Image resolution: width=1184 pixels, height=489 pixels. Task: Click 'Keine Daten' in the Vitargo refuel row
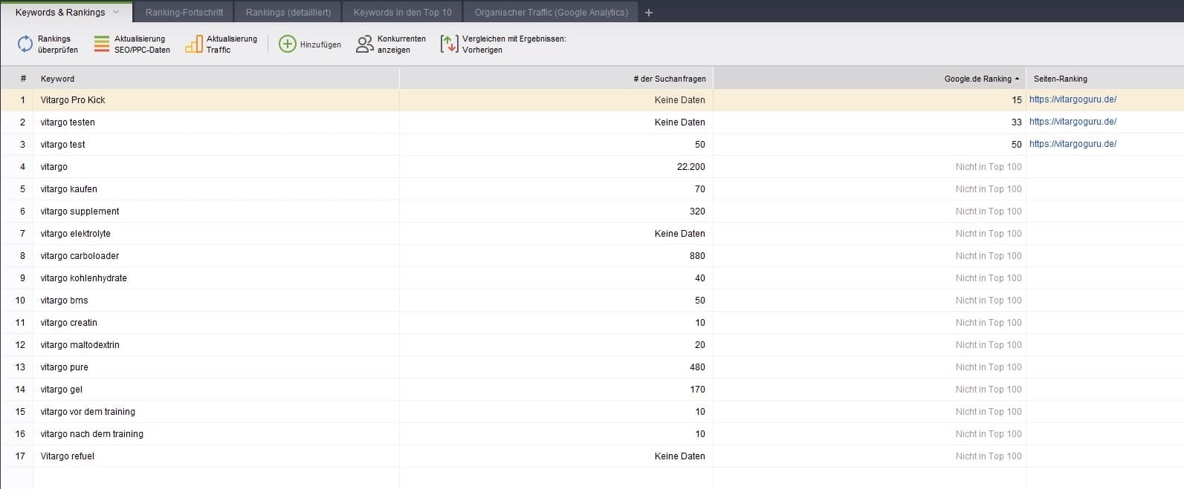[680, 456]
